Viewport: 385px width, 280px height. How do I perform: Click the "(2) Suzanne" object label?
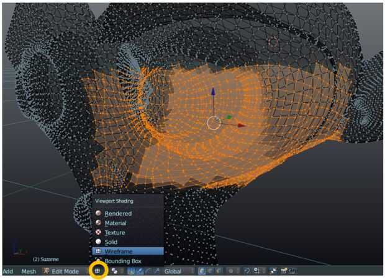click(46, 259)
